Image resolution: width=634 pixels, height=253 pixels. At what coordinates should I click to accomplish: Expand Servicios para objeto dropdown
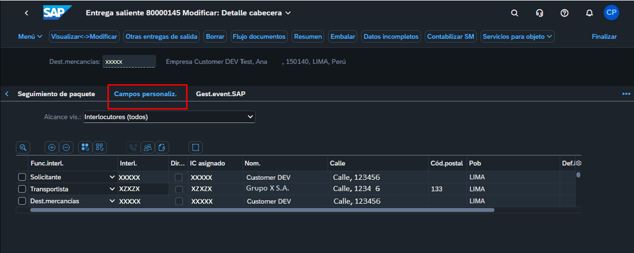(x=517, y=37)
